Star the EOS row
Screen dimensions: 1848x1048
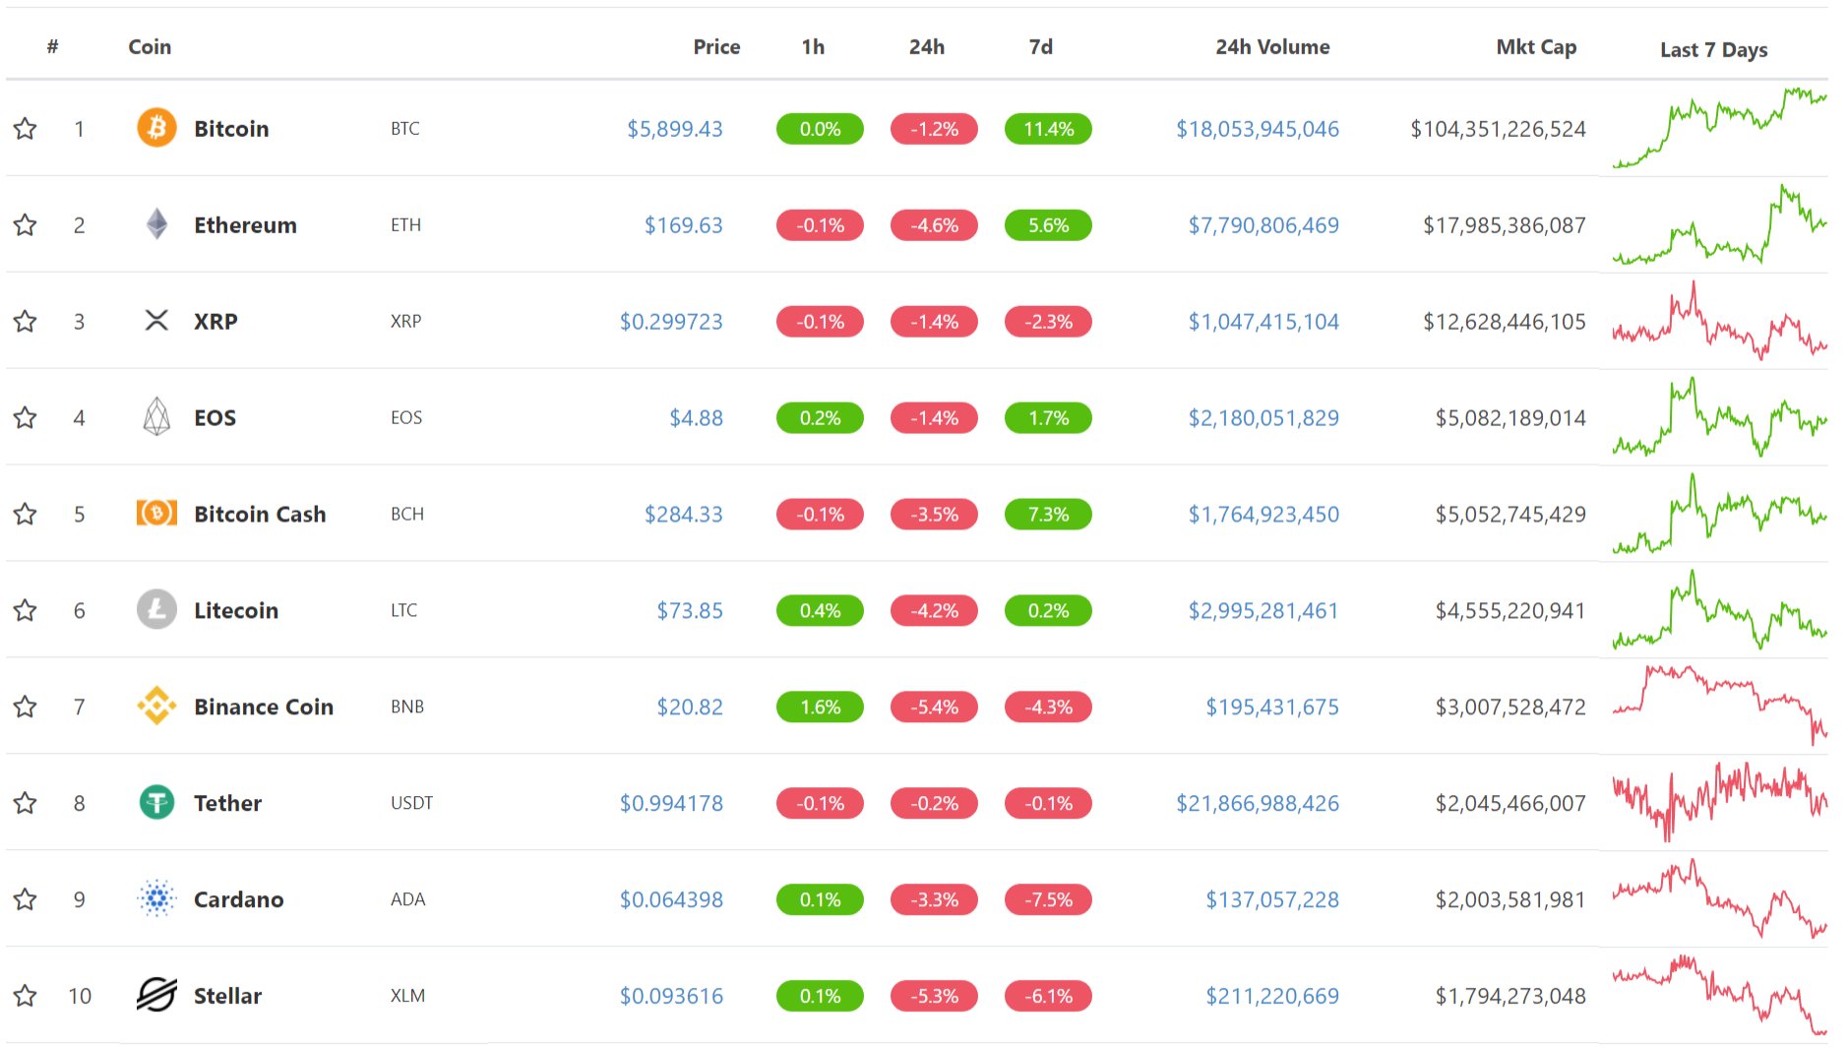pos(26,417)
